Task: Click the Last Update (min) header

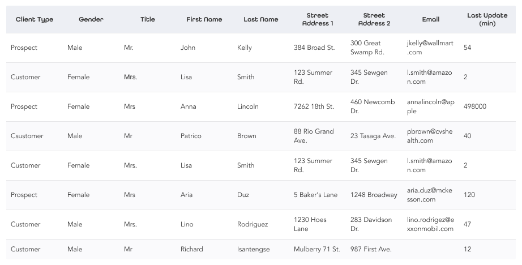Action: click(x=487, y=19)
